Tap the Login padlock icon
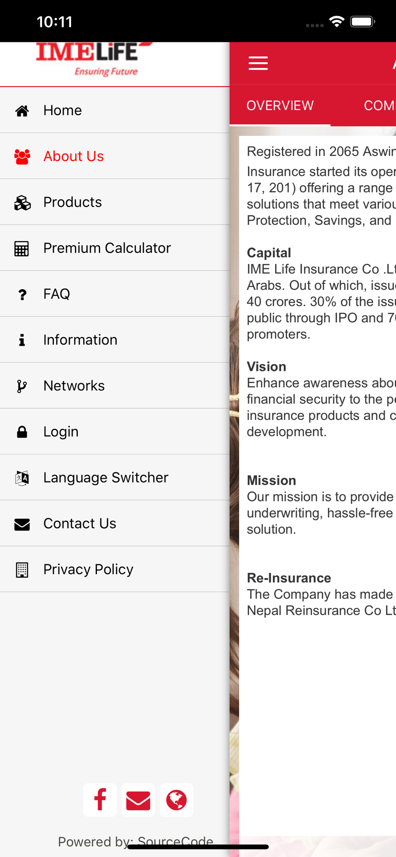This screenshot has width=396, height=857. click(x=22, y=431)
